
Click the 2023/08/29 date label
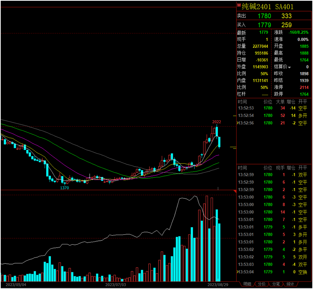pyautogui.click(x=217, y=284)
